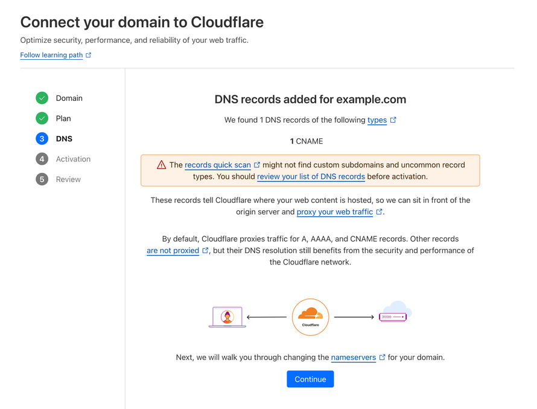This screenshot has height=409, width=537.
Task: Open the records quick scan link
Action: pyautogui.click(x=218, y=165)
